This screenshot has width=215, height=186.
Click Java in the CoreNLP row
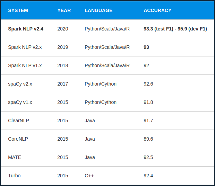tap(90, 139)
